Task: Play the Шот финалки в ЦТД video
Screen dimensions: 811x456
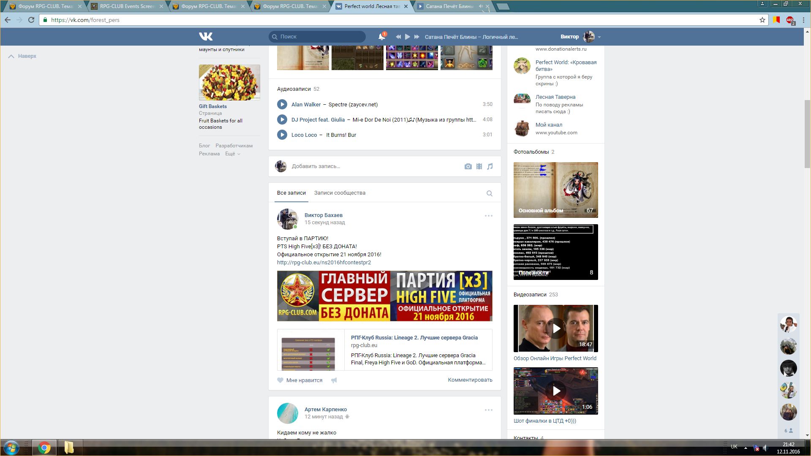Action: tap(556, 391)
